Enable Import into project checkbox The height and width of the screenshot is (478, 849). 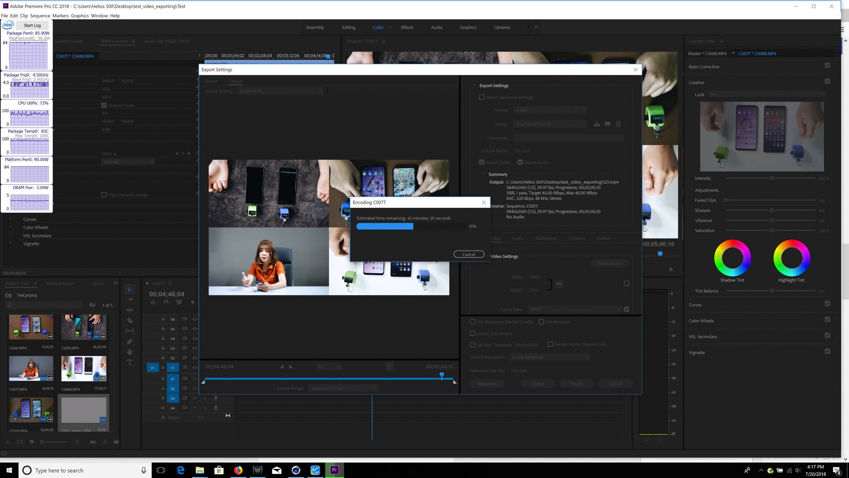tap(473, 333)
